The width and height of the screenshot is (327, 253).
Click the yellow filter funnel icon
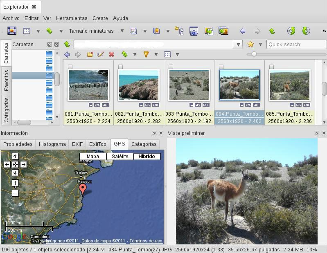point(146,54)
